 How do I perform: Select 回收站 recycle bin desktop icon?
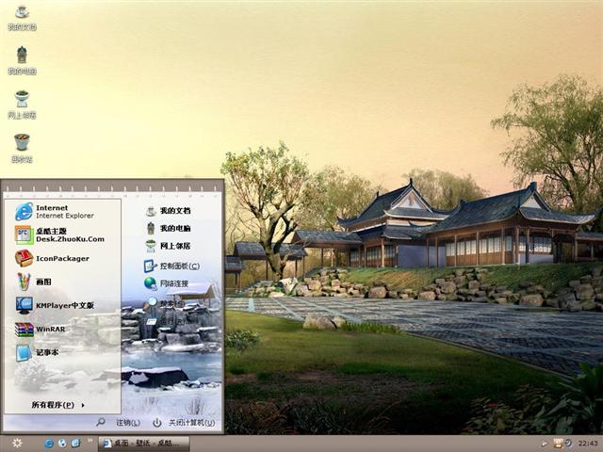(x=22, y=149)
